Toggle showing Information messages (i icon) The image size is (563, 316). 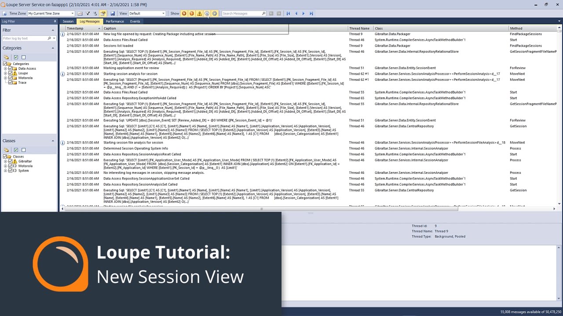pyautogui.click(x=207, y=14)
